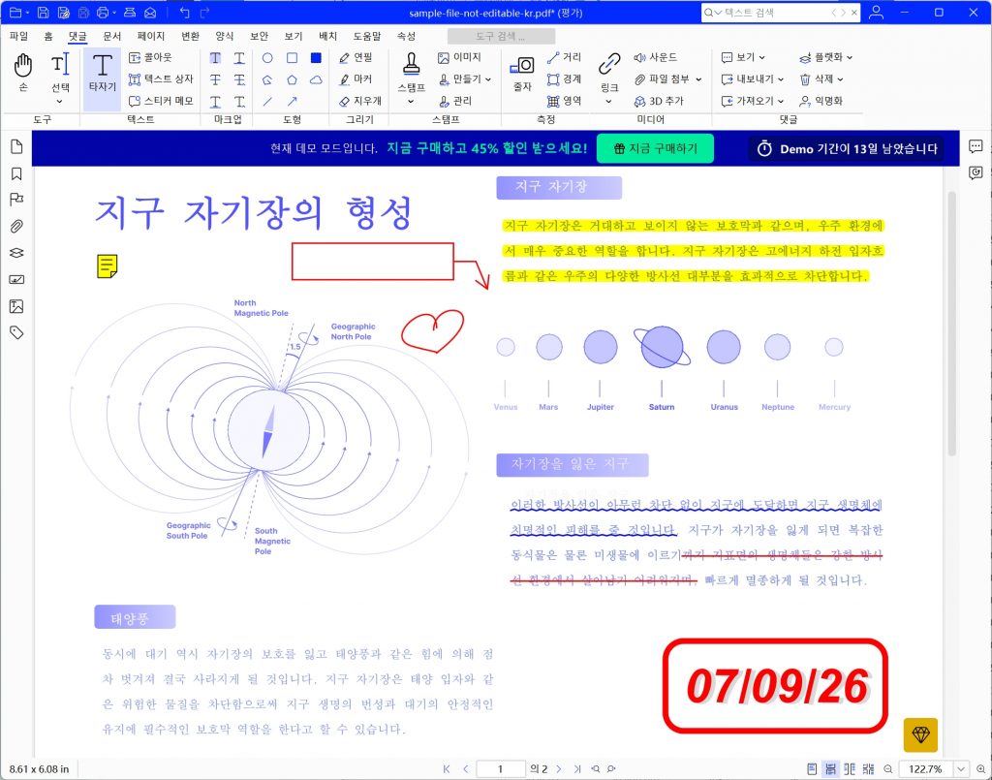Toggle continuous page scrolling layout
The width and height of the screenshot is (992, 780).
(x=830, y=769)
